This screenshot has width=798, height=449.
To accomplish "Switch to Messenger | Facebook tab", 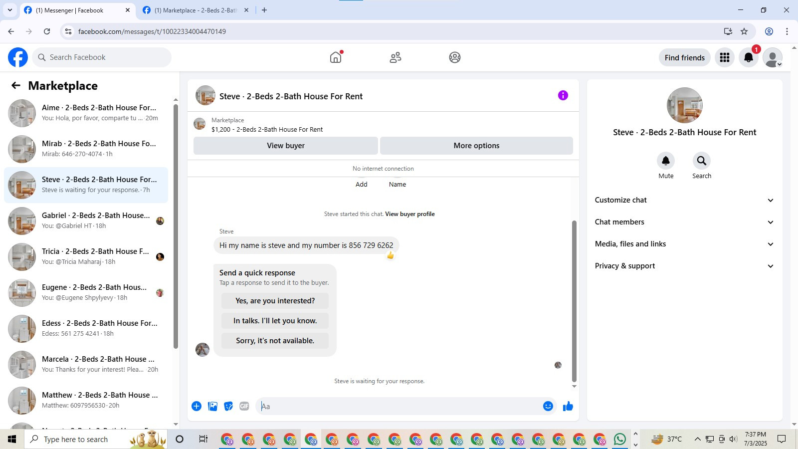I will pos(77,10).
